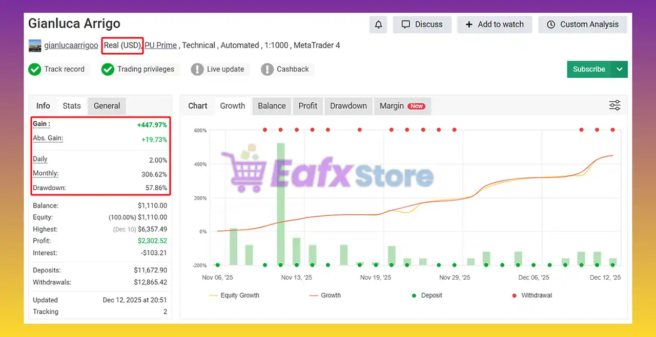
Task: Click the gianlucaarrigoo profile avatar
Action: [x=35, y=46]
